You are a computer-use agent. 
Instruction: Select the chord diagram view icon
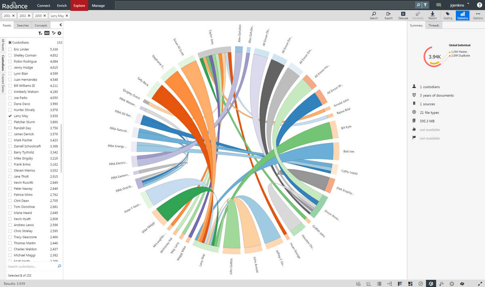[431, 283]
